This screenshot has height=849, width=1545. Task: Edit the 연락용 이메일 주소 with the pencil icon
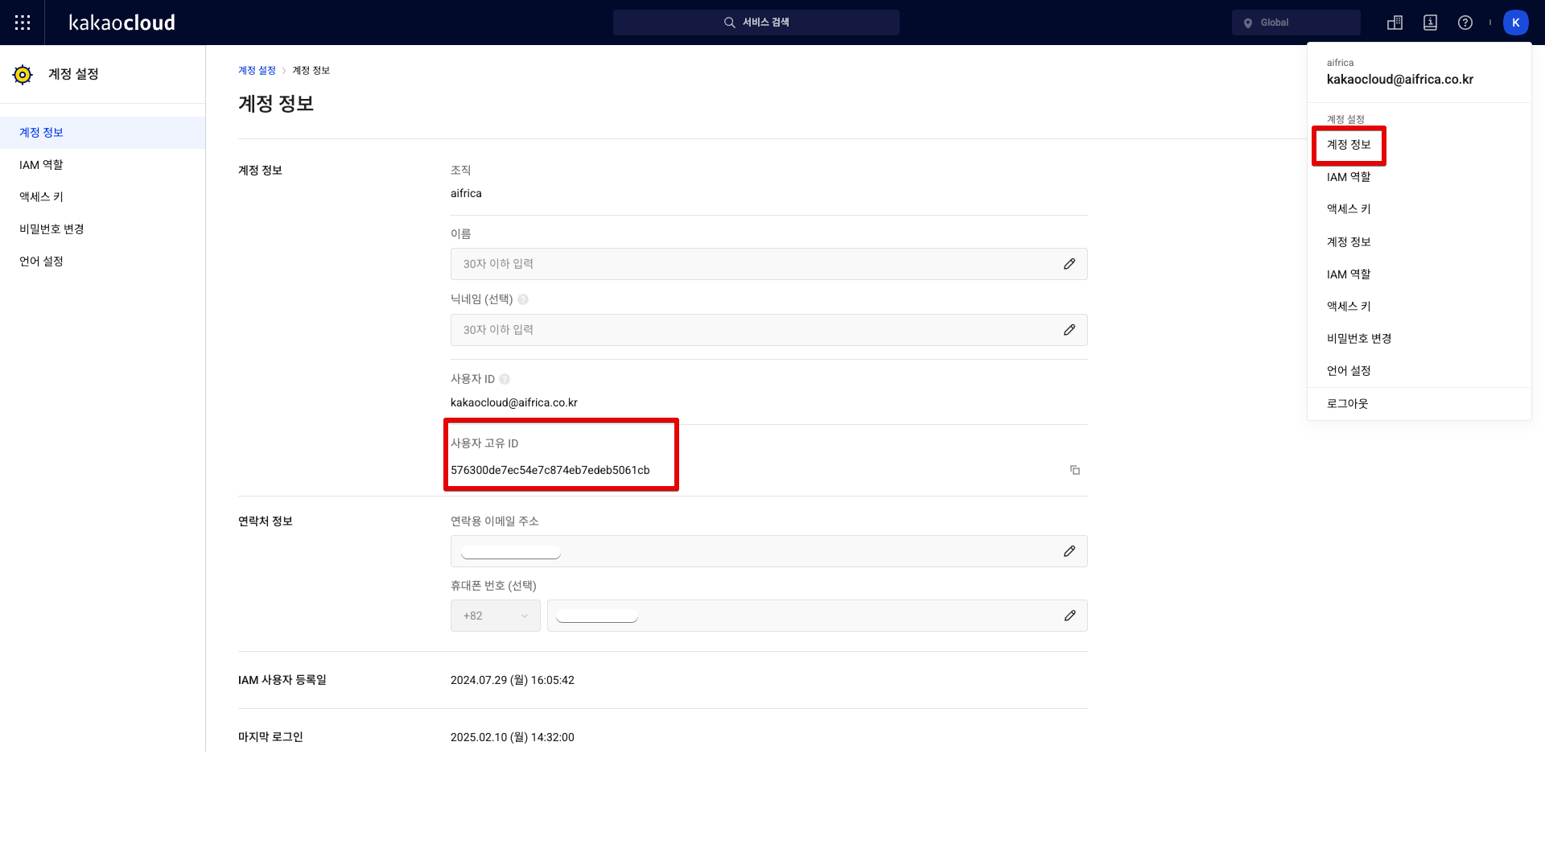coord(1069,551)
